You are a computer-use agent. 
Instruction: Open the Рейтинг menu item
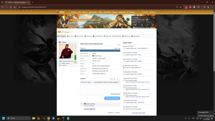[x=85, y=12]
